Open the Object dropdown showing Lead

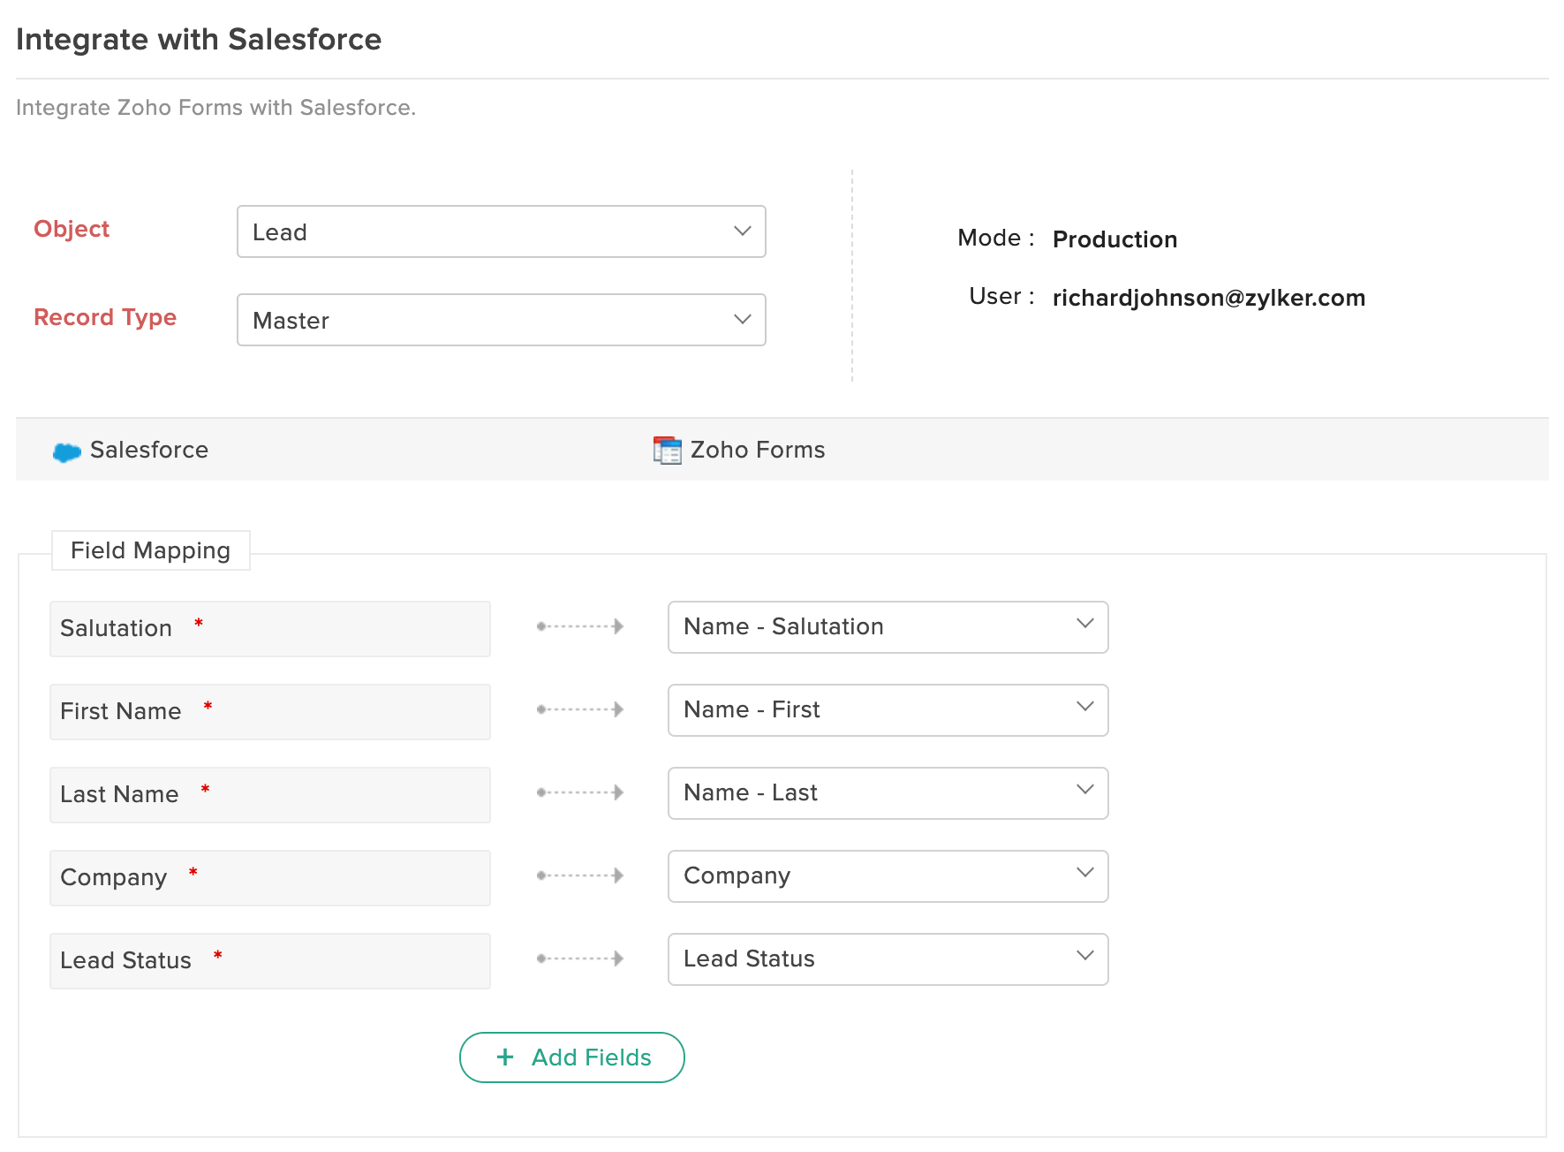[x=501, y=231]
